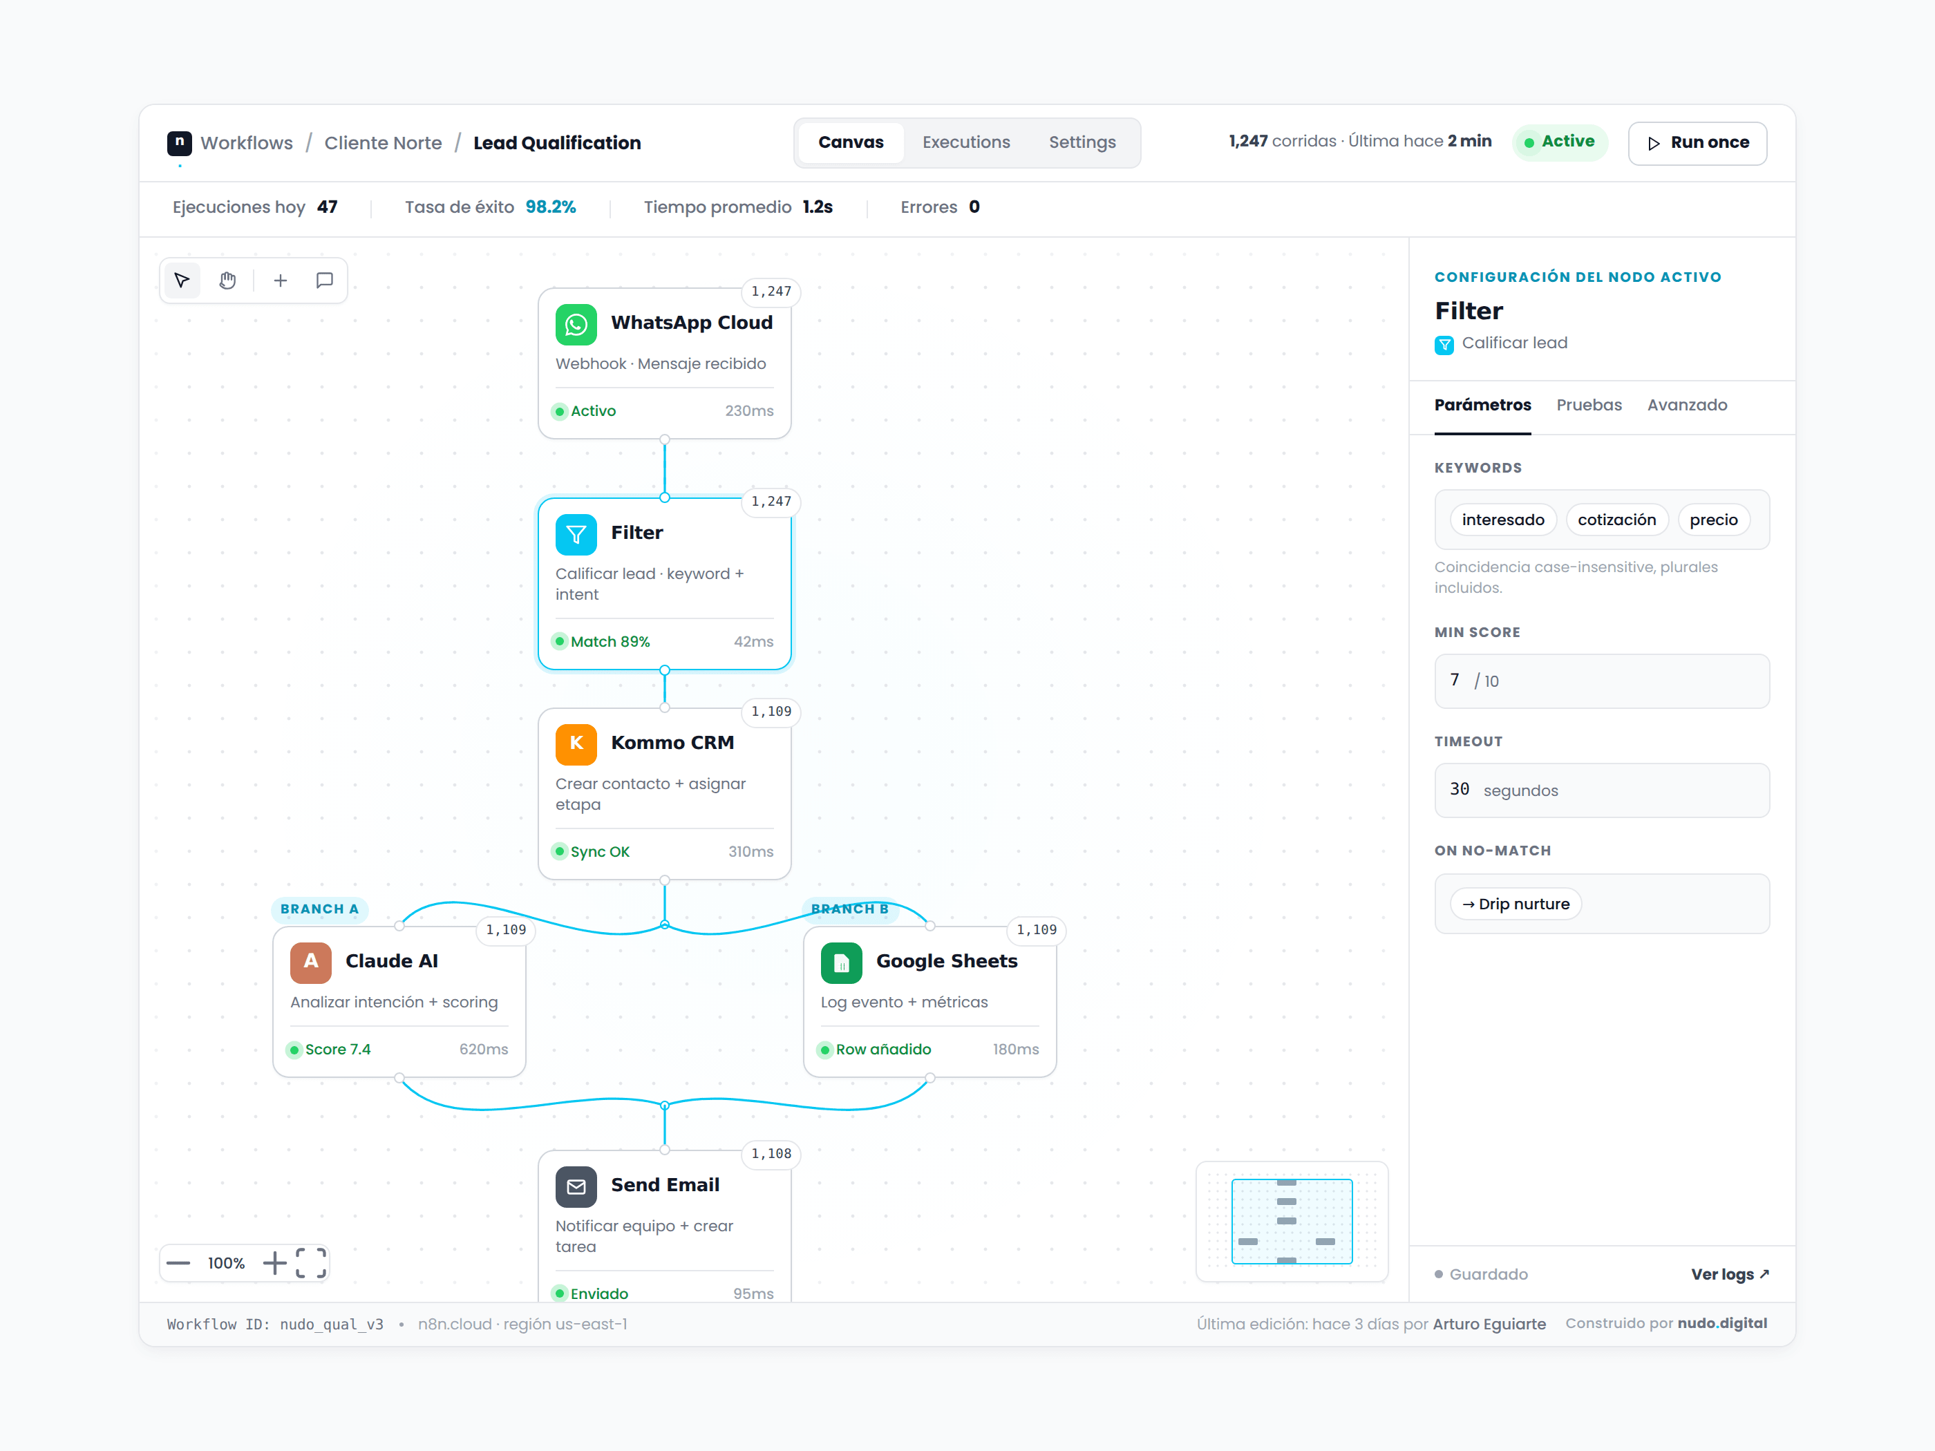This screenshot has height=1451, width=1935.
Task: Click the 100% zoom level value
Action: [x=226, y=1263]
